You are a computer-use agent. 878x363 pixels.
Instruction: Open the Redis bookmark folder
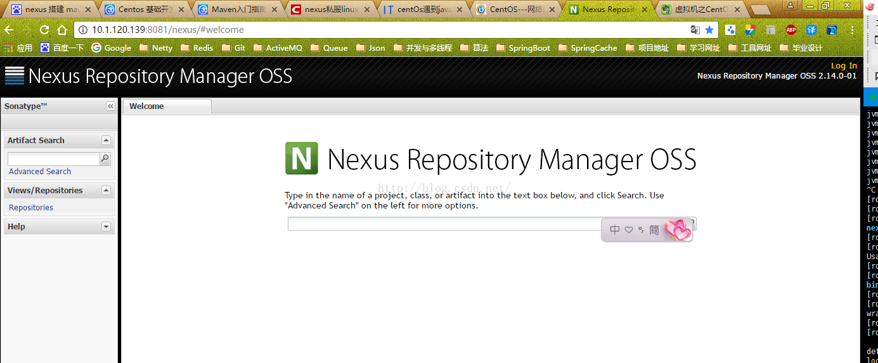coord(197,48)
